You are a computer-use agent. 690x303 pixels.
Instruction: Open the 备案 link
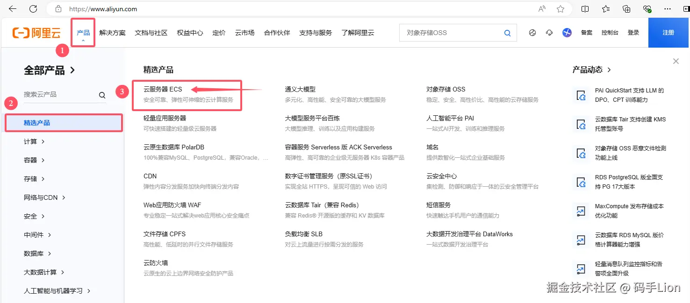pos(586,33)
